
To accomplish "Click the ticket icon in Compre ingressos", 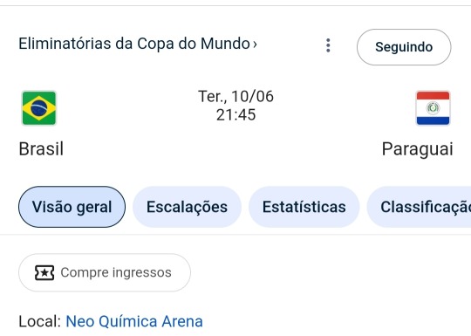I will [x=44, y=273].
